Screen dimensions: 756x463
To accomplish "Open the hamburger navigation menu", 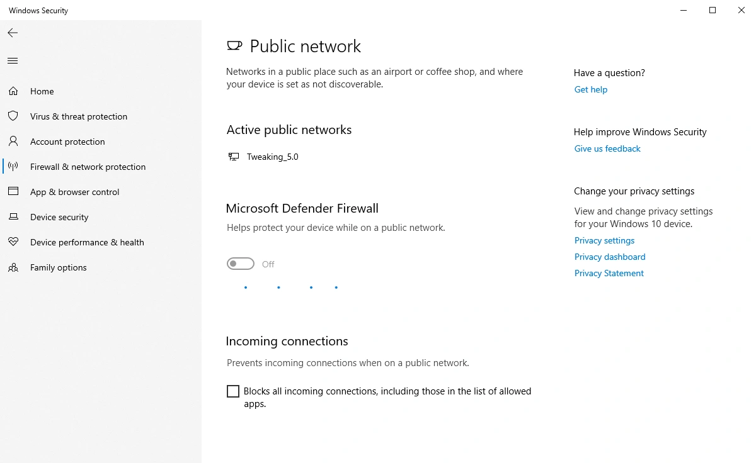I will click(13, 61).
